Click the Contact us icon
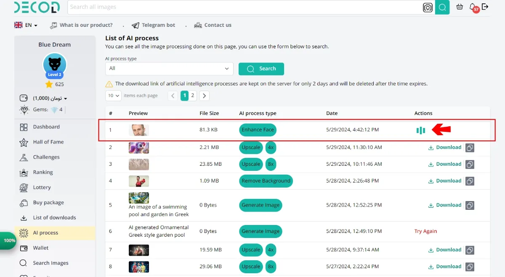The image size is (505, 277). coord(198,25)
